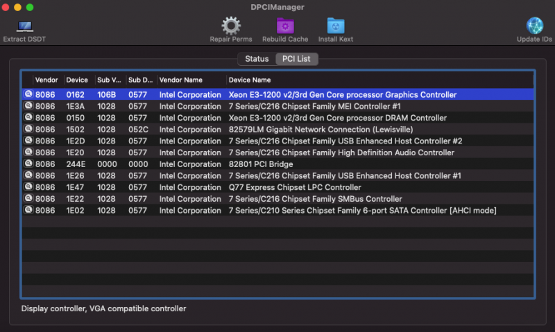Select device ID 244E cell
The width and height of the screenshot is (555, 332).
[x=76, y=164]
